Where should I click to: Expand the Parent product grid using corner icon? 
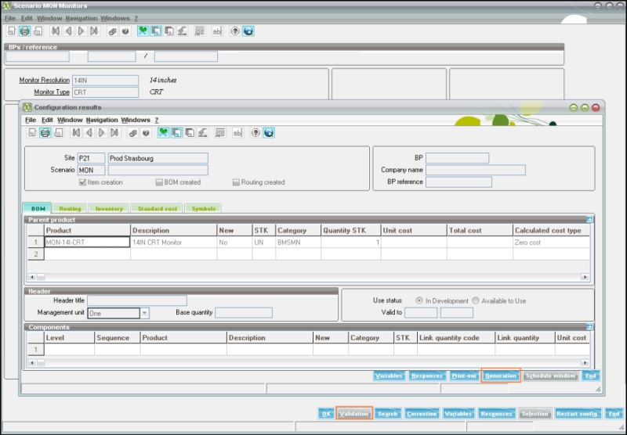click(589, 220)
